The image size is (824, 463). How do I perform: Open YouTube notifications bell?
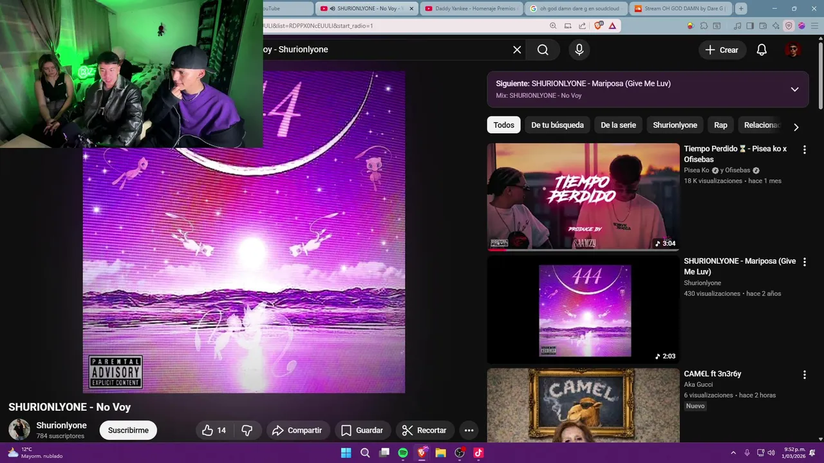click(762, 50)
